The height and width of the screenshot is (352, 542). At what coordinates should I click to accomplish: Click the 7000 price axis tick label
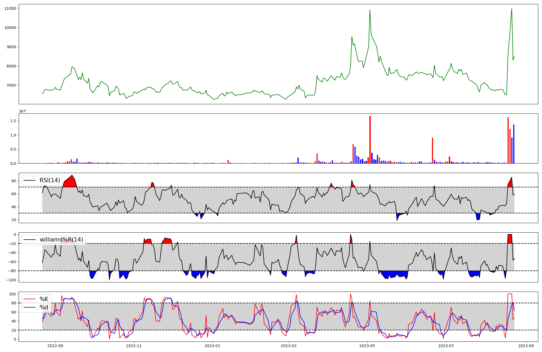coord(11,85)
